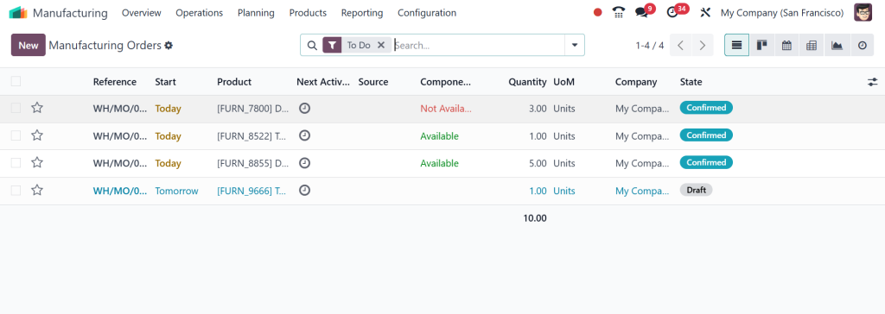Viewport: 885px width, 314px height.
Task: Open the messages icon with 9 badge
Action: [641, 12]
